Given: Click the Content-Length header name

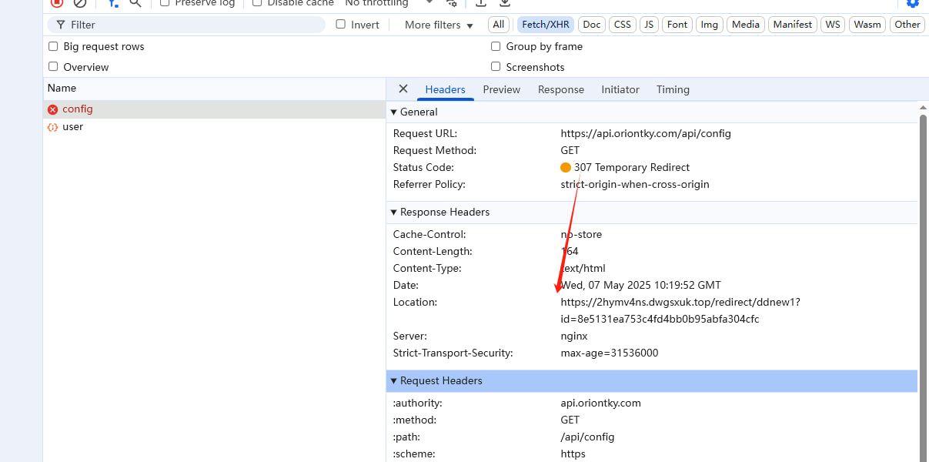Looking at the screenshot, I should pos(433,251).
